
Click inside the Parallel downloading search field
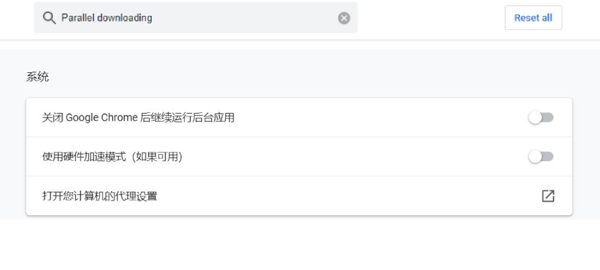[x=235, y=18]
